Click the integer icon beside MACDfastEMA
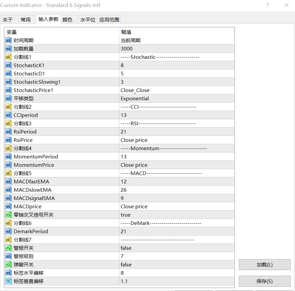The width and height of the screenshot is (295, 291). 8,181
